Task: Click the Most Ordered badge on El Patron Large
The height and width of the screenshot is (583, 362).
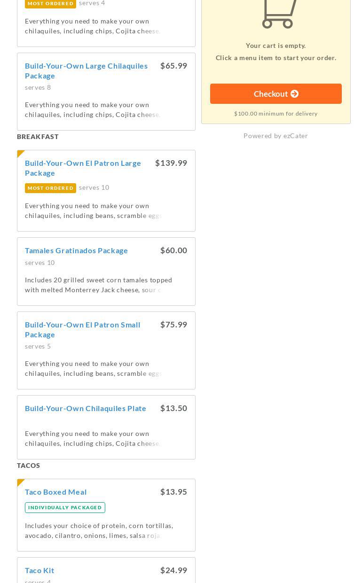Action: coord(50,188)
